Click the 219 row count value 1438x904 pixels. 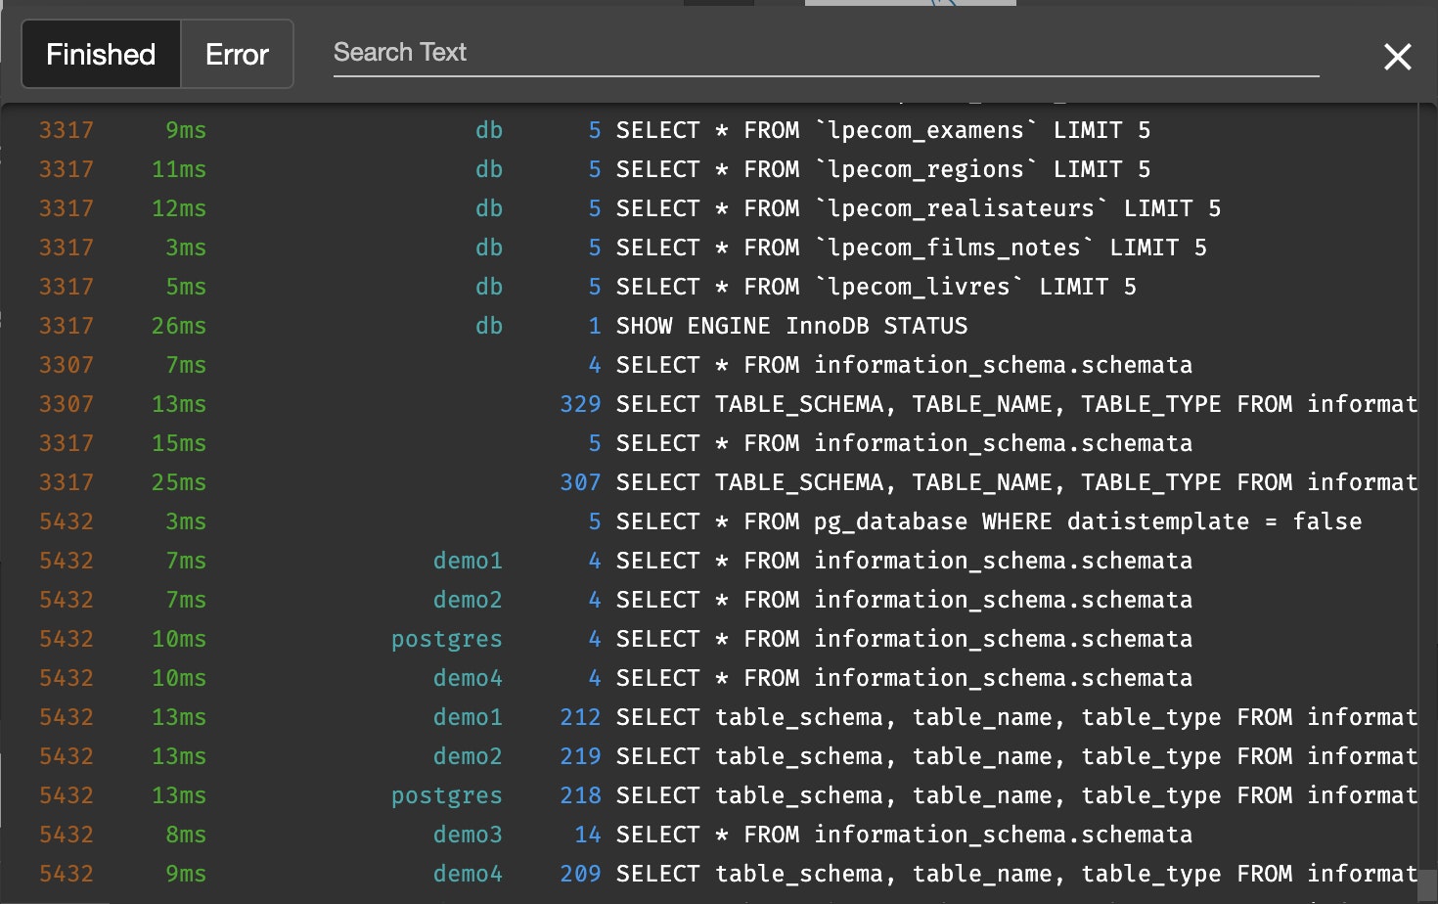580,756
